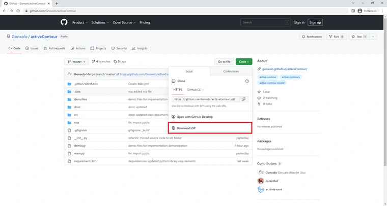
Task: Open the Invitado profile avatar in Chrome
Action: pos(360,11)
